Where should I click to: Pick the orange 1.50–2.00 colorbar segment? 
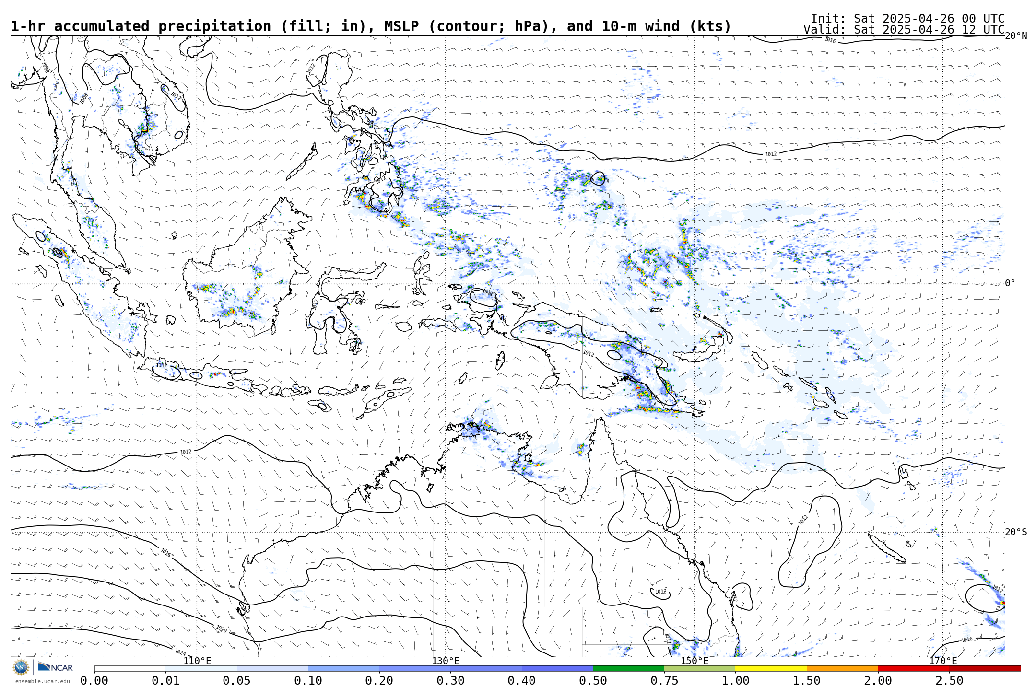(842, 668)
